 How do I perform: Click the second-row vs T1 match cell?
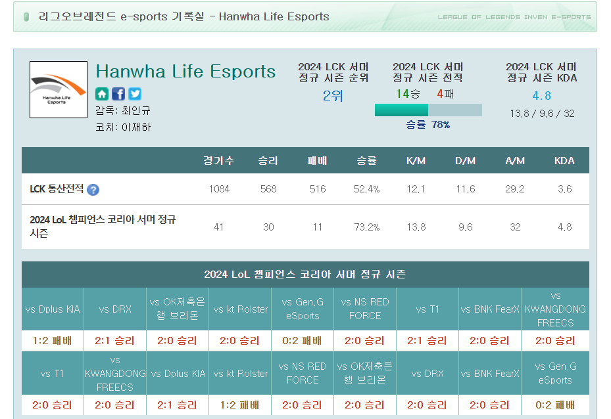click(53, 374)
